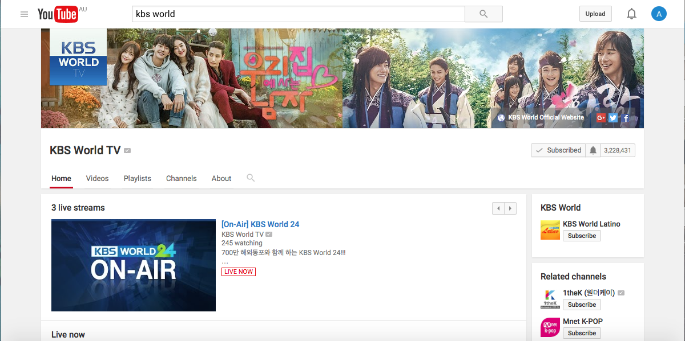Click the KBS World sidebar heading
Image resolution: width=685 pixels, height=341 pixels.
561,208
